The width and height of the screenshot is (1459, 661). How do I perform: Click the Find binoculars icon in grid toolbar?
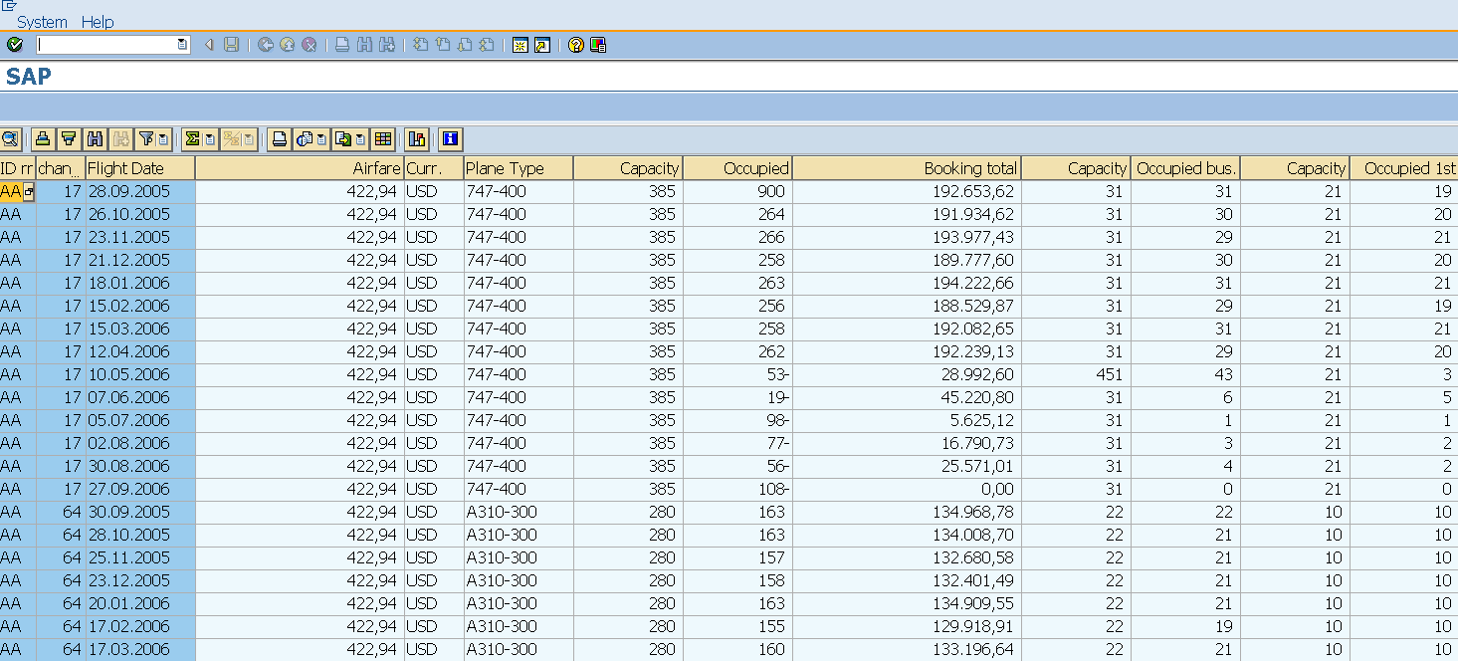pyautogui.click(x=96, y=139)
